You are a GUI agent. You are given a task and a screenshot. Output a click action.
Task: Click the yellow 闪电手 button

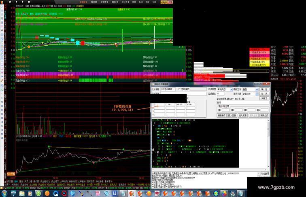pos(164,2)
